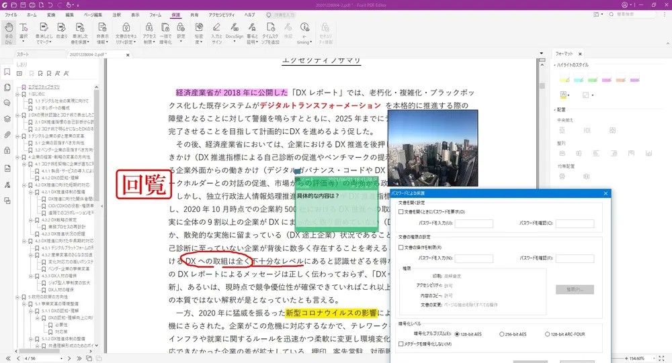Screen dimensions: 672x363
Task: Open the Bookmarks sidebar panel icon
Action: coord(7,72)
